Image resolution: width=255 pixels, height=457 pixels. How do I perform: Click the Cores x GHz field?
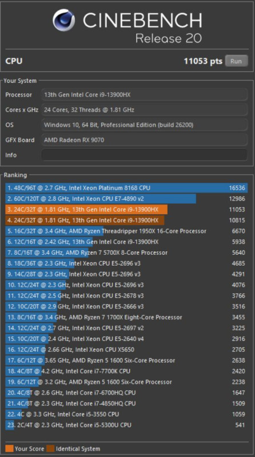[x=144, y=110]
